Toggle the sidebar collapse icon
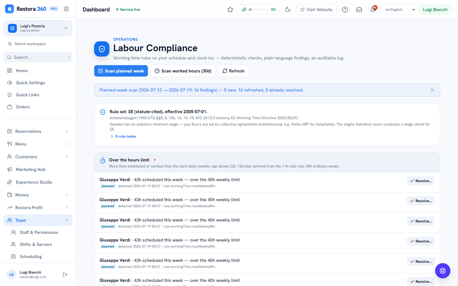Viewport: 458px width, 286px height. (x=66, y=9)
